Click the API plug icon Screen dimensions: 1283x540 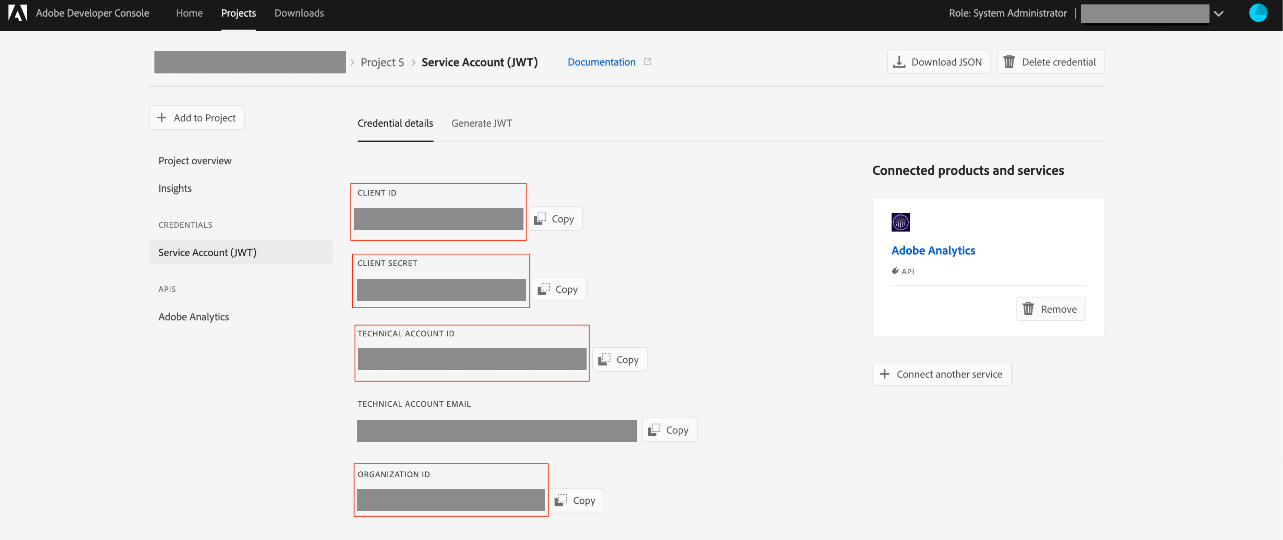[x=895, y=271]
